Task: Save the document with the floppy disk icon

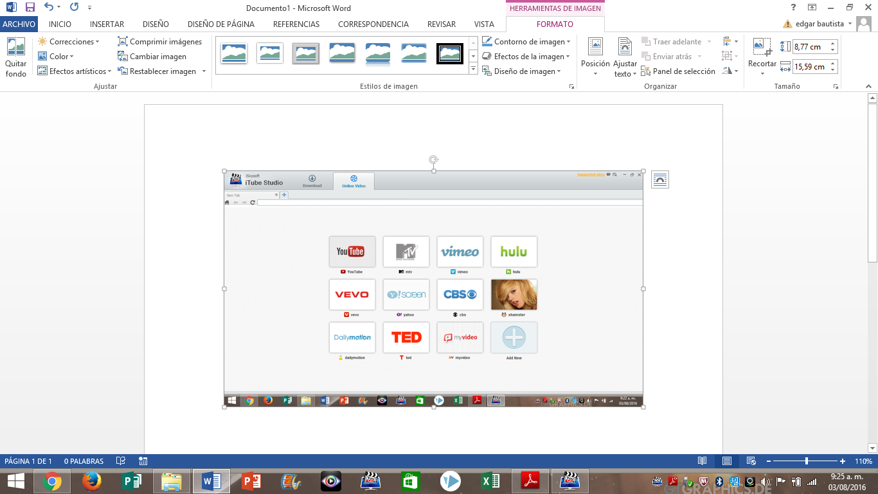Action: [x=30, y=8]
